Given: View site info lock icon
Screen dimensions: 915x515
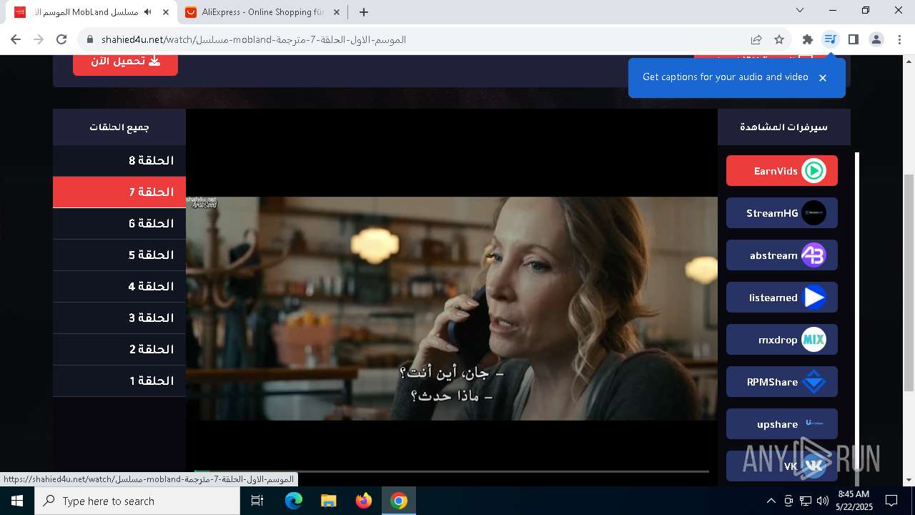Looking at the screenshot, I should 90,39.
